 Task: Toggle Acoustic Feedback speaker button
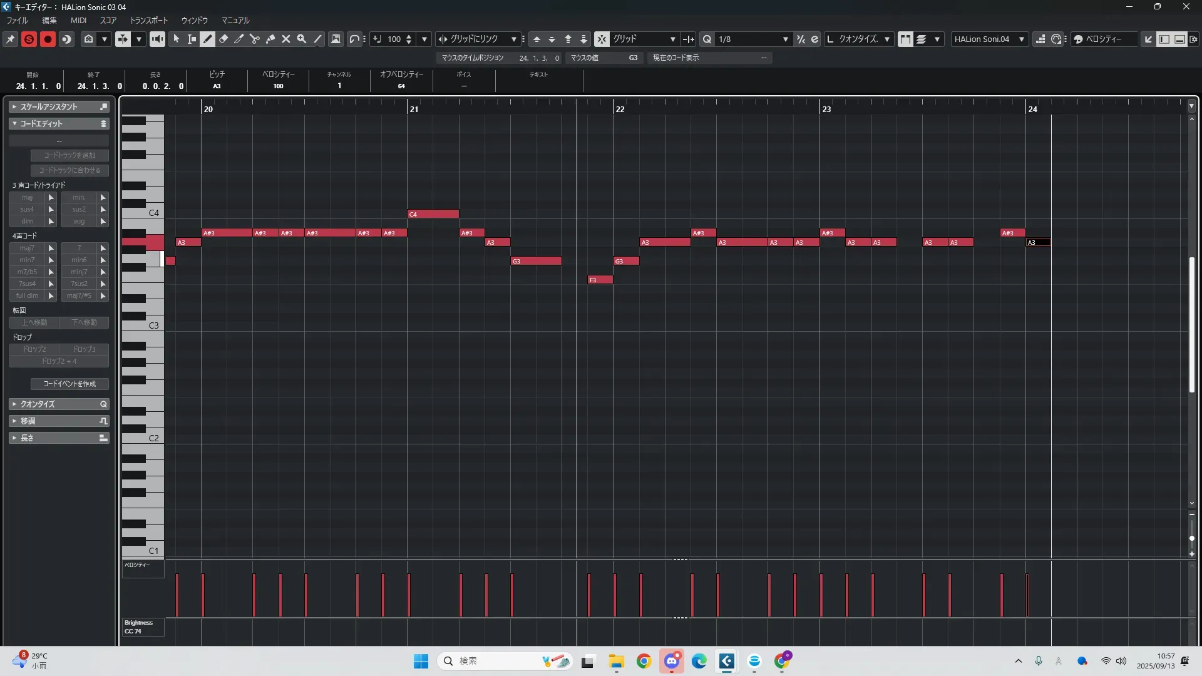(x=157, y=39)
